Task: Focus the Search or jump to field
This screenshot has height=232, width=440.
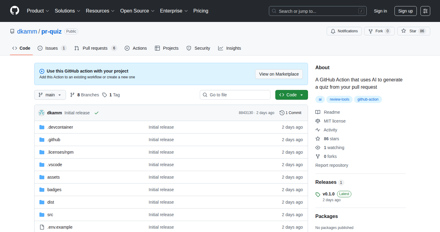Action: [318, 11]
